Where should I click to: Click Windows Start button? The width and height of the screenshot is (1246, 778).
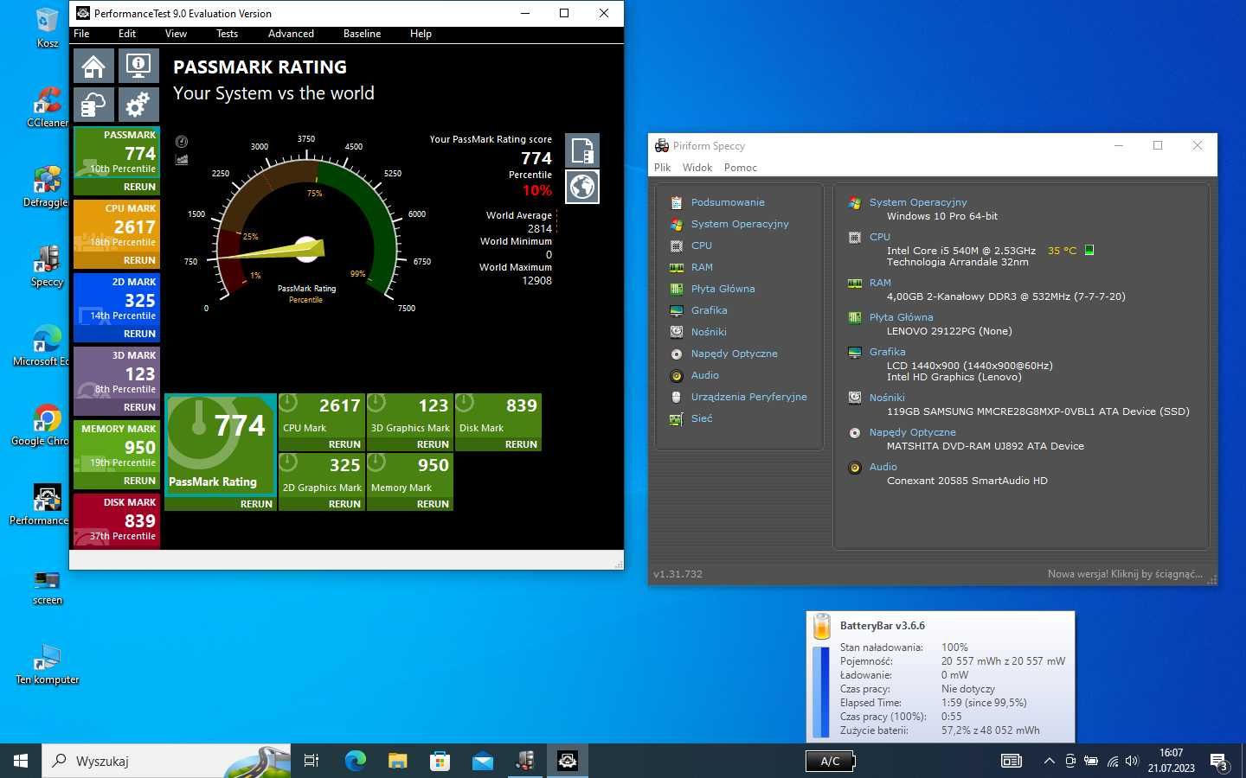[x=21, y=761]
